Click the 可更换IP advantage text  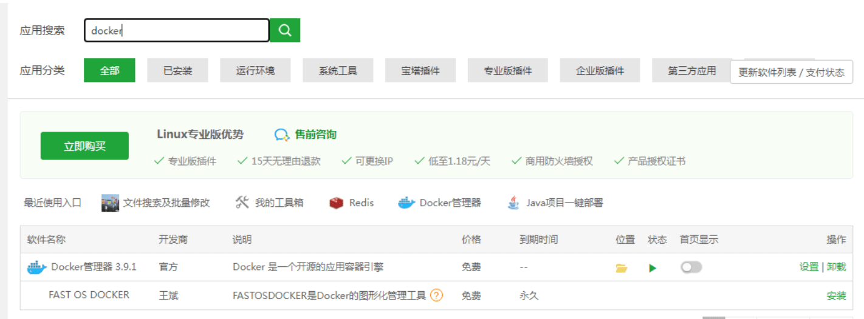click(374, 161)
